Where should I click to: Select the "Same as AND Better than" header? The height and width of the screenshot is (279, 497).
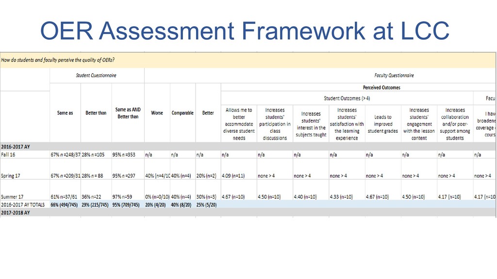click(x=128, y=113)
